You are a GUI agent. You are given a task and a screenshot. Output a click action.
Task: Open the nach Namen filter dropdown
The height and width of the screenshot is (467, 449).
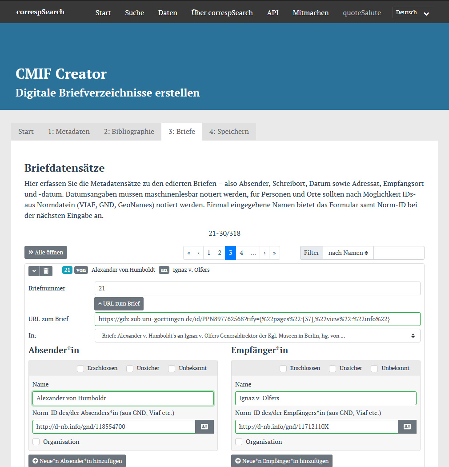[348, 253]
